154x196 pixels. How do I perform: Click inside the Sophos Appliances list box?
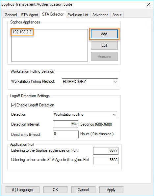[49, 45]
